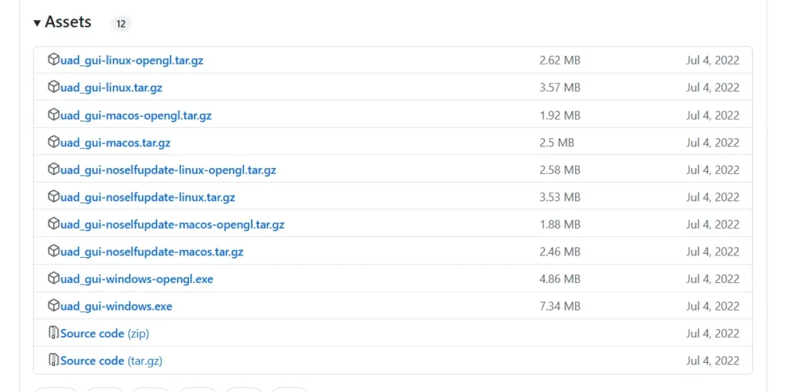Download uad_gui-noselfupdate-linux-opengl.tar.gz

click(x=168, y=170)
